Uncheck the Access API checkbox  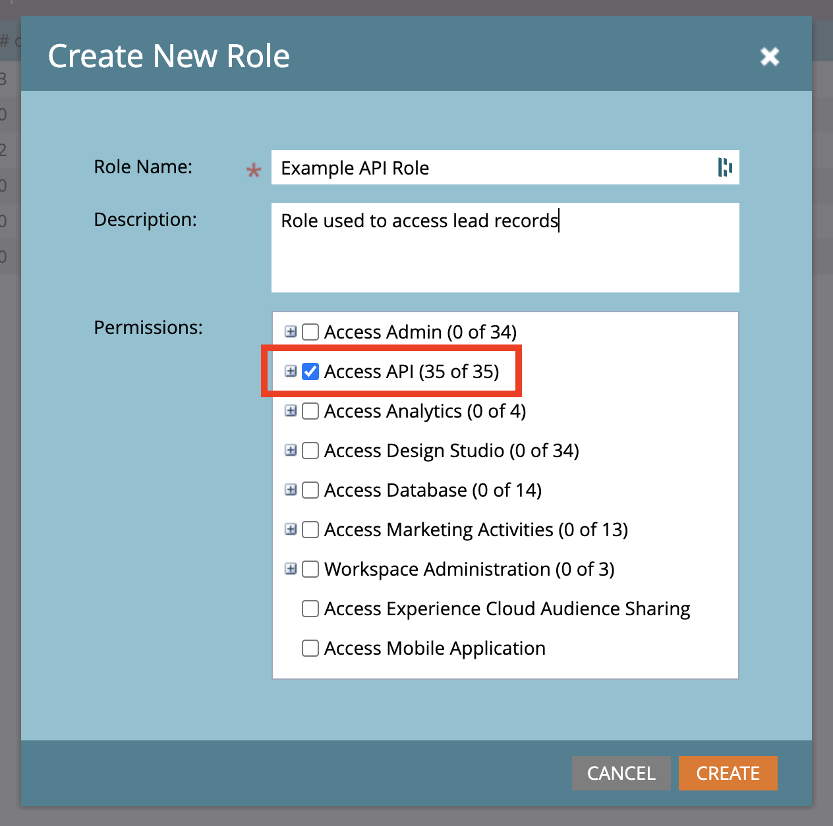[310, 372]
